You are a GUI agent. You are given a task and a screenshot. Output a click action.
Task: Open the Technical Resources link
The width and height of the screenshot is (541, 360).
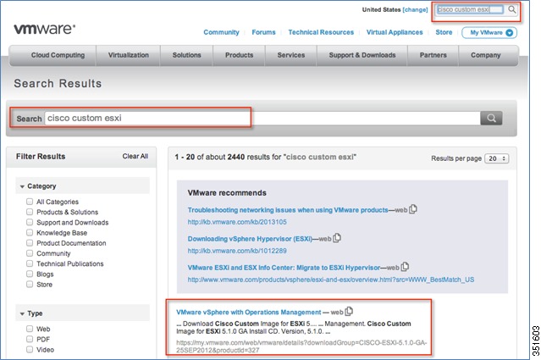click(321, 32)
